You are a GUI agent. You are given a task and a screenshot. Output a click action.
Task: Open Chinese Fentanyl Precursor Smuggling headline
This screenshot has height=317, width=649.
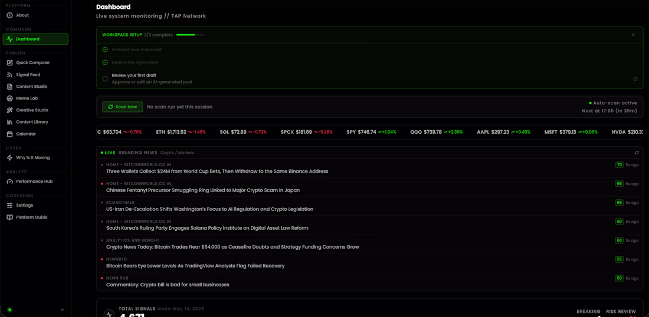coord(203,190)
